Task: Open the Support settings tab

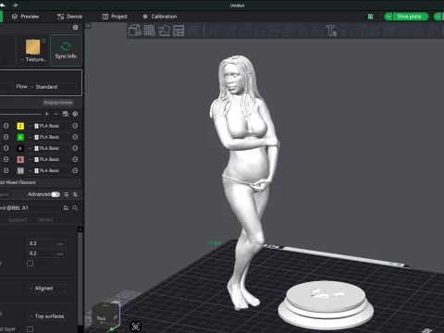Action: [18, 220]
